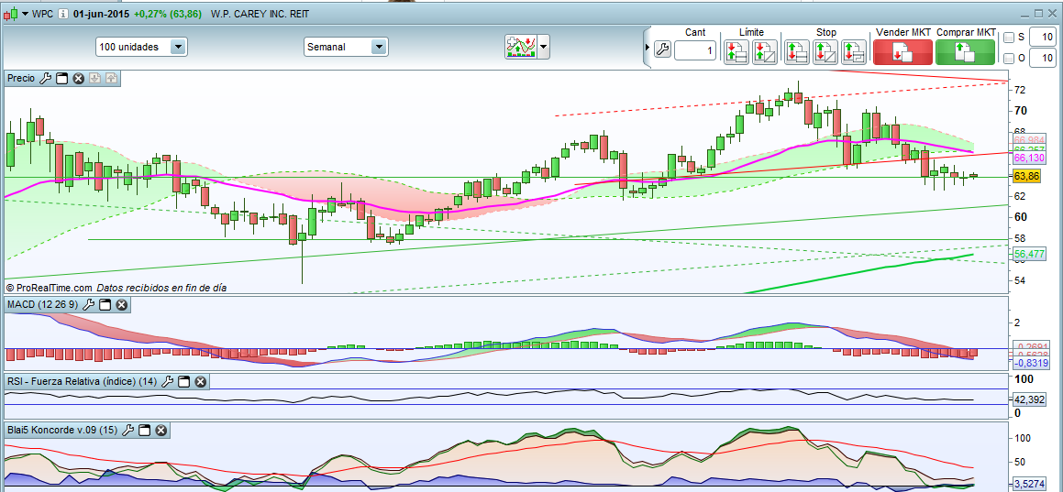The image size is (1063, 492).
Task: Maximize the MACD panel window icon
Action: click(x=105, y=305)
